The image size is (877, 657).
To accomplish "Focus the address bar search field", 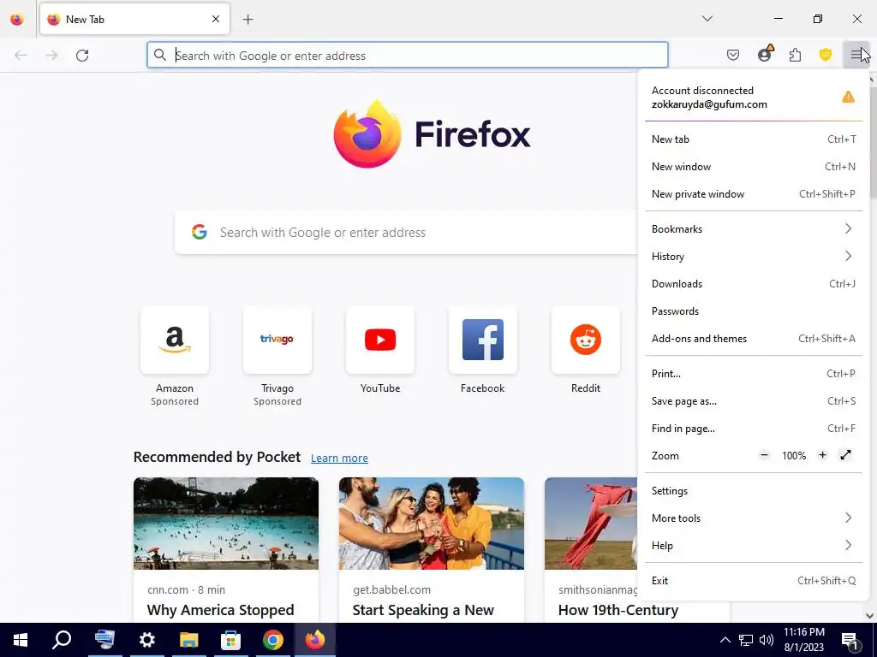I will tap(407, 56).
